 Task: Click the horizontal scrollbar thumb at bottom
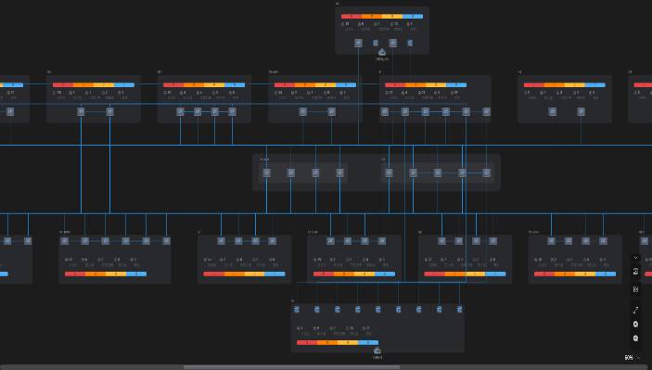(291, 367)
